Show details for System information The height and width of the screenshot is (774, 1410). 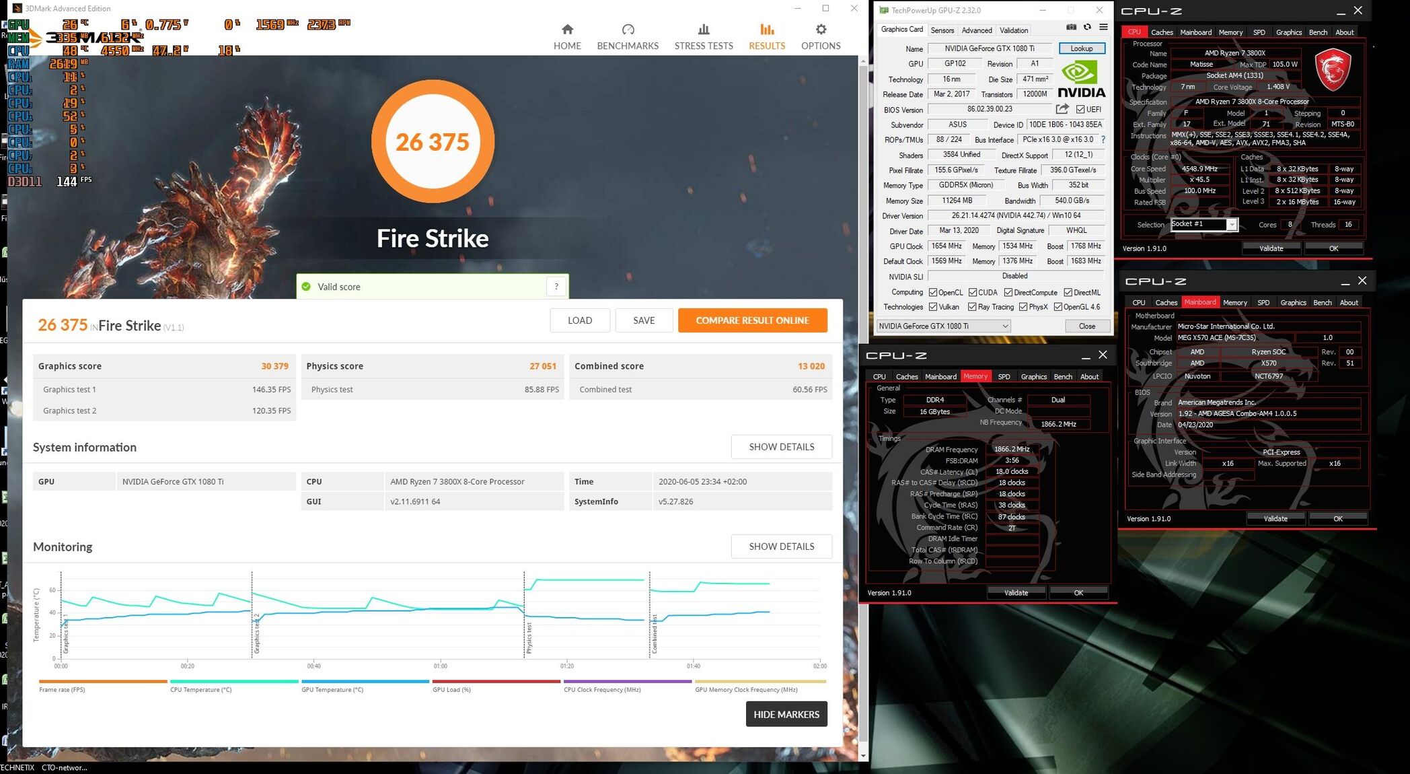click(x=781, y=447)
